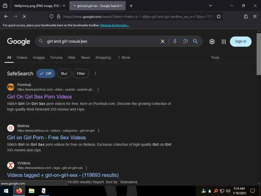This screenshot has height=196, width=261.
Task: Set SafeSearch to Off
Action: (46, 73)
